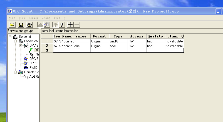This screenshot has height=122, width=223.
Task: Select the [Ne new group entry
Action: [37, 54]
